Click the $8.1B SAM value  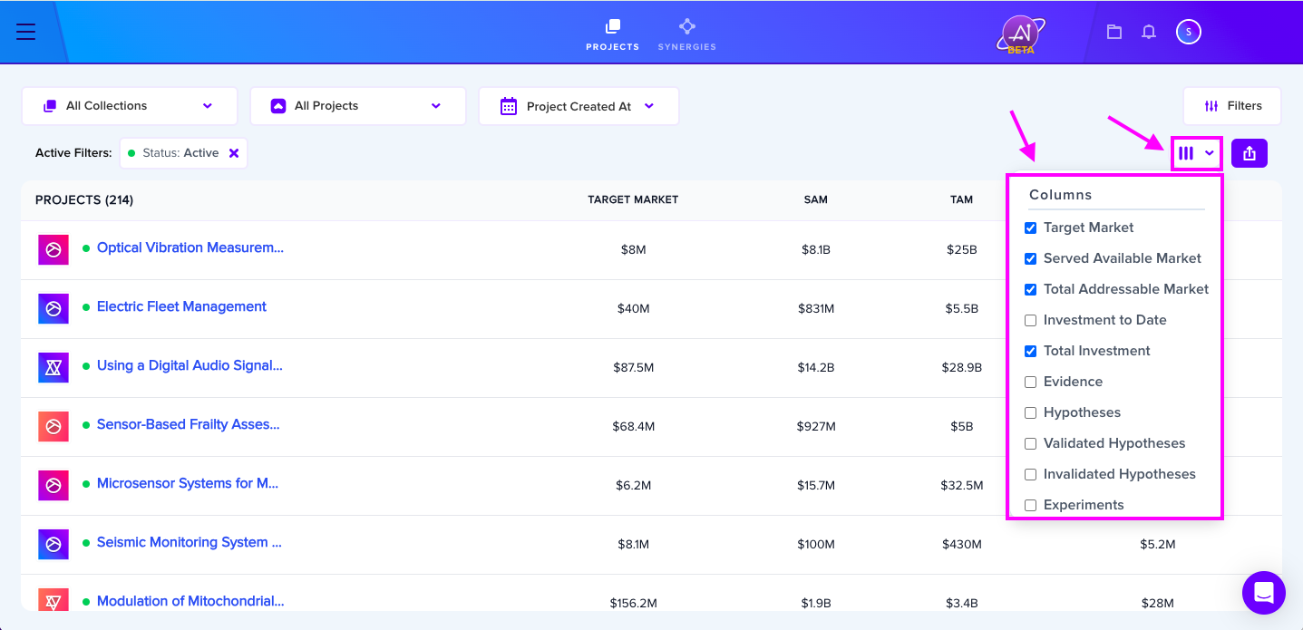(x=816, y=249)
